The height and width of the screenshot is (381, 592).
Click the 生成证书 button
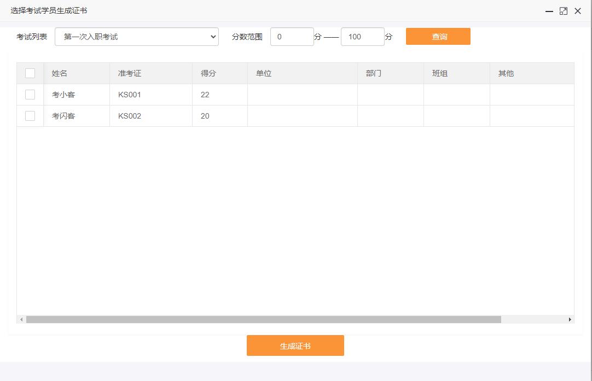[x=295, y=345]
